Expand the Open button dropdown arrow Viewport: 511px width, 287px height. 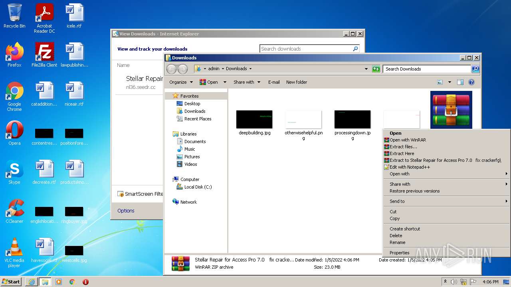click(x=225, y=82)
